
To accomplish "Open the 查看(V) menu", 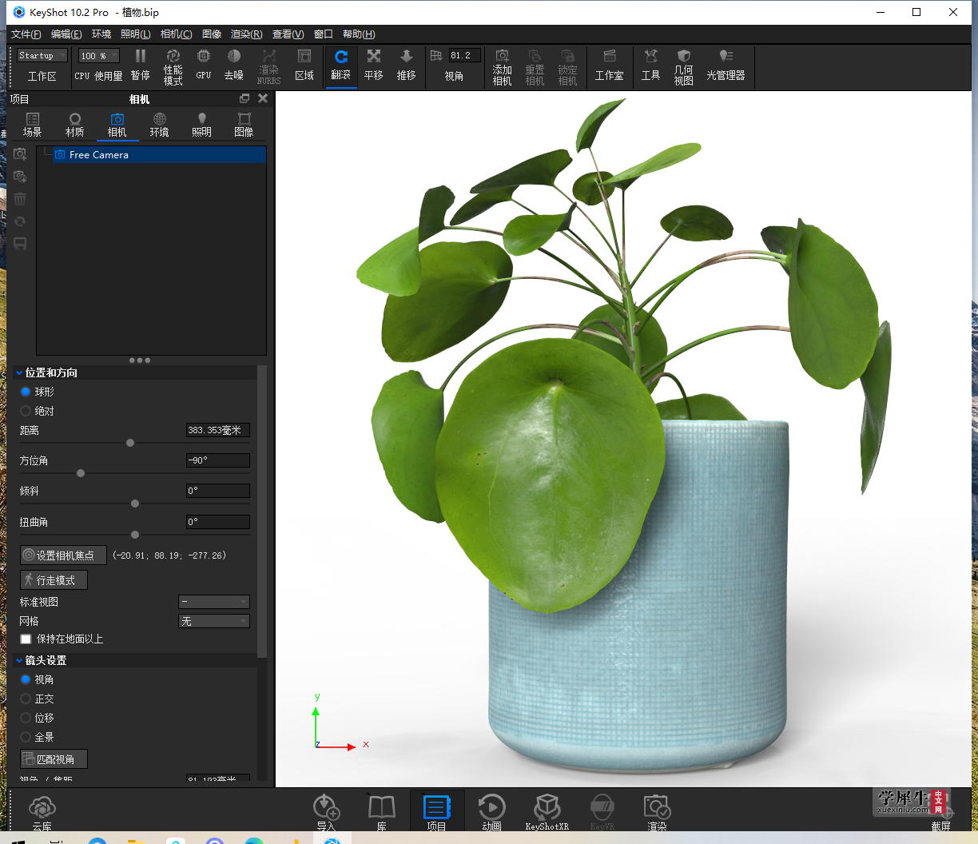I will coord(288,34).
